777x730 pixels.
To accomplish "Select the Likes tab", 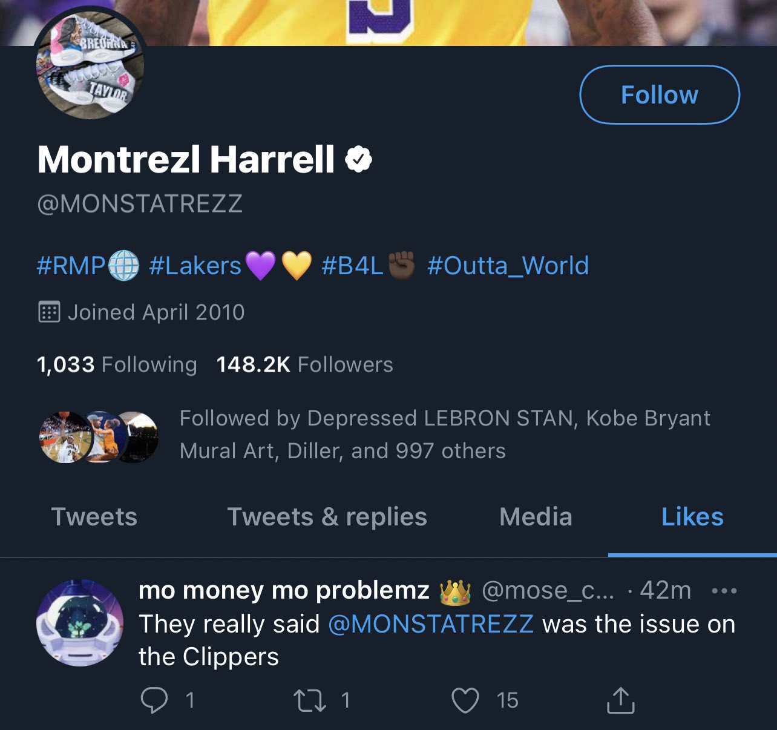I will pyautogui.click(x=692, y=517).
